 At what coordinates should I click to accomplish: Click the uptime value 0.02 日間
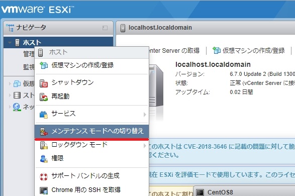click(x=241, y=92)
